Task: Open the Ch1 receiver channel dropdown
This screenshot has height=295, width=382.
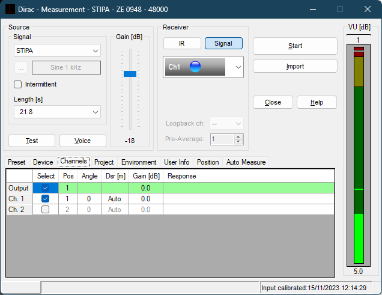Action: coord(238,67)
